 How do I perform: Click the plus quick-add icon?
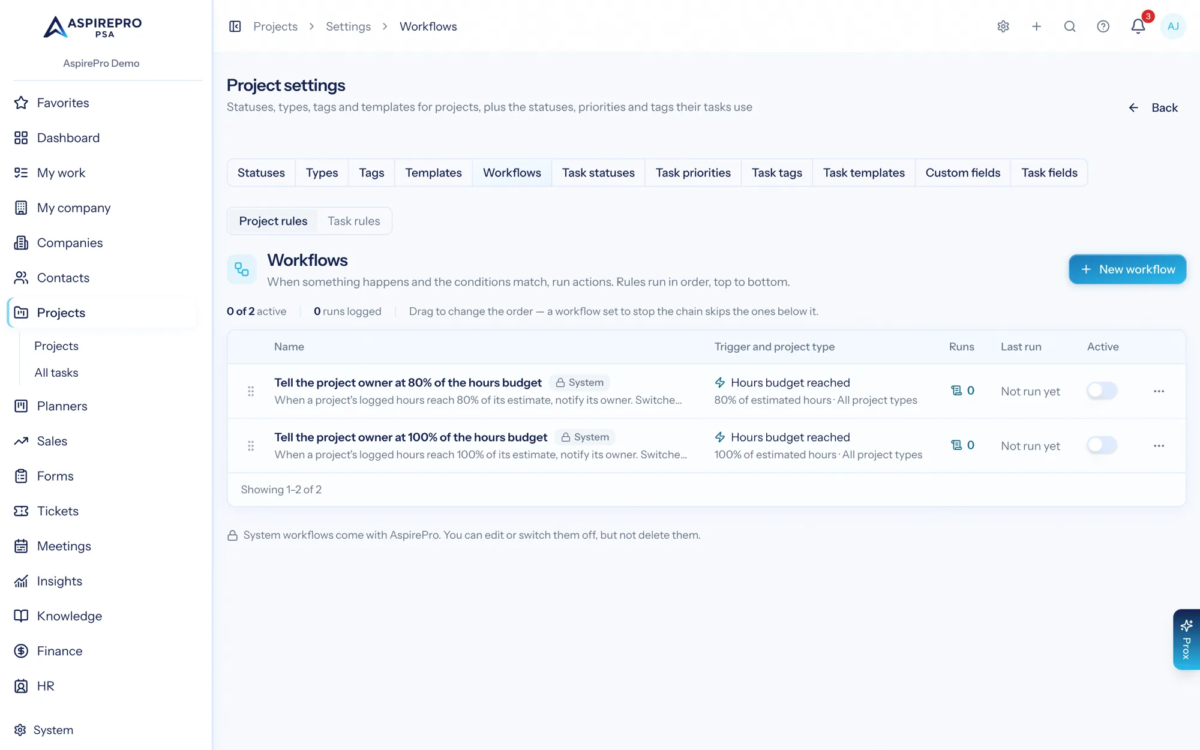pos(1036,26)
